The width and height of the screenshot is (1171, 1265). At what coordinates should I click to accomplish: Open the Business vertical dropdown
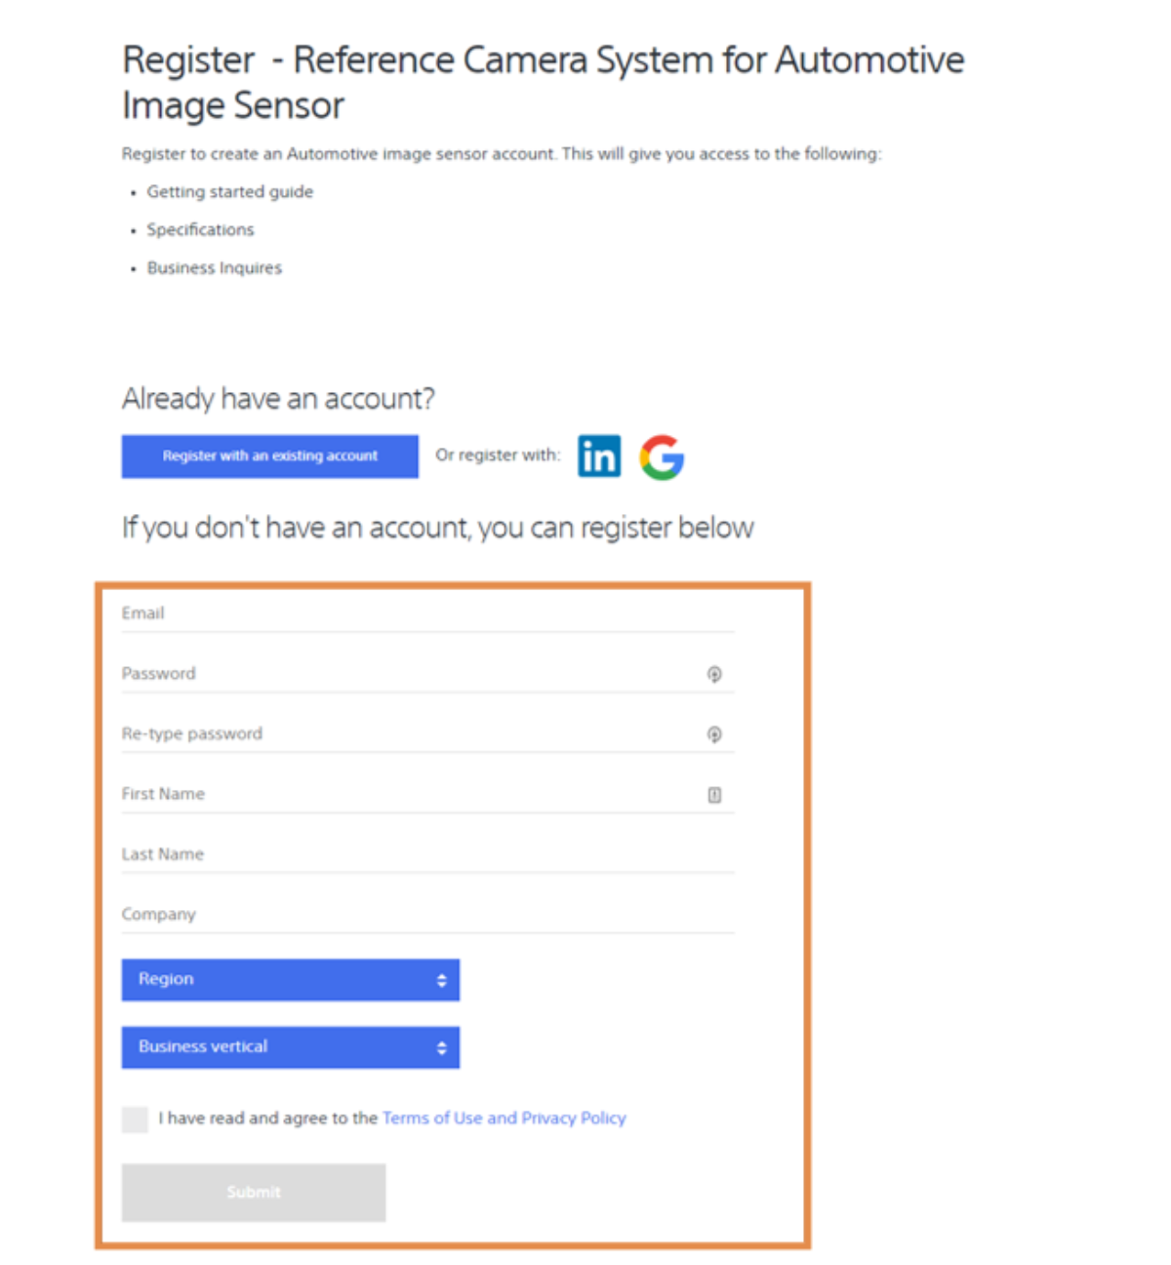coord(291,1048)
